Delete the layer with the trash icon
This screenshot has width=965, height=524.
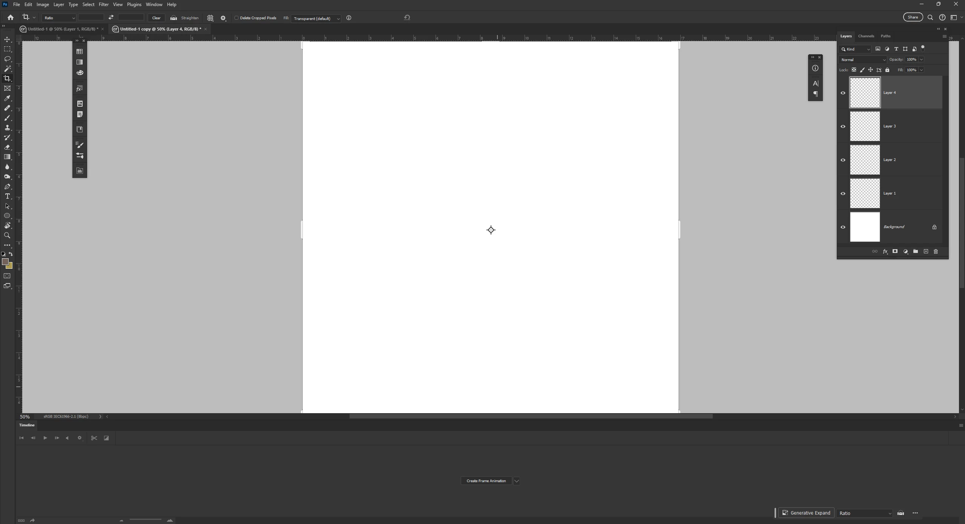tap(936, 251)
